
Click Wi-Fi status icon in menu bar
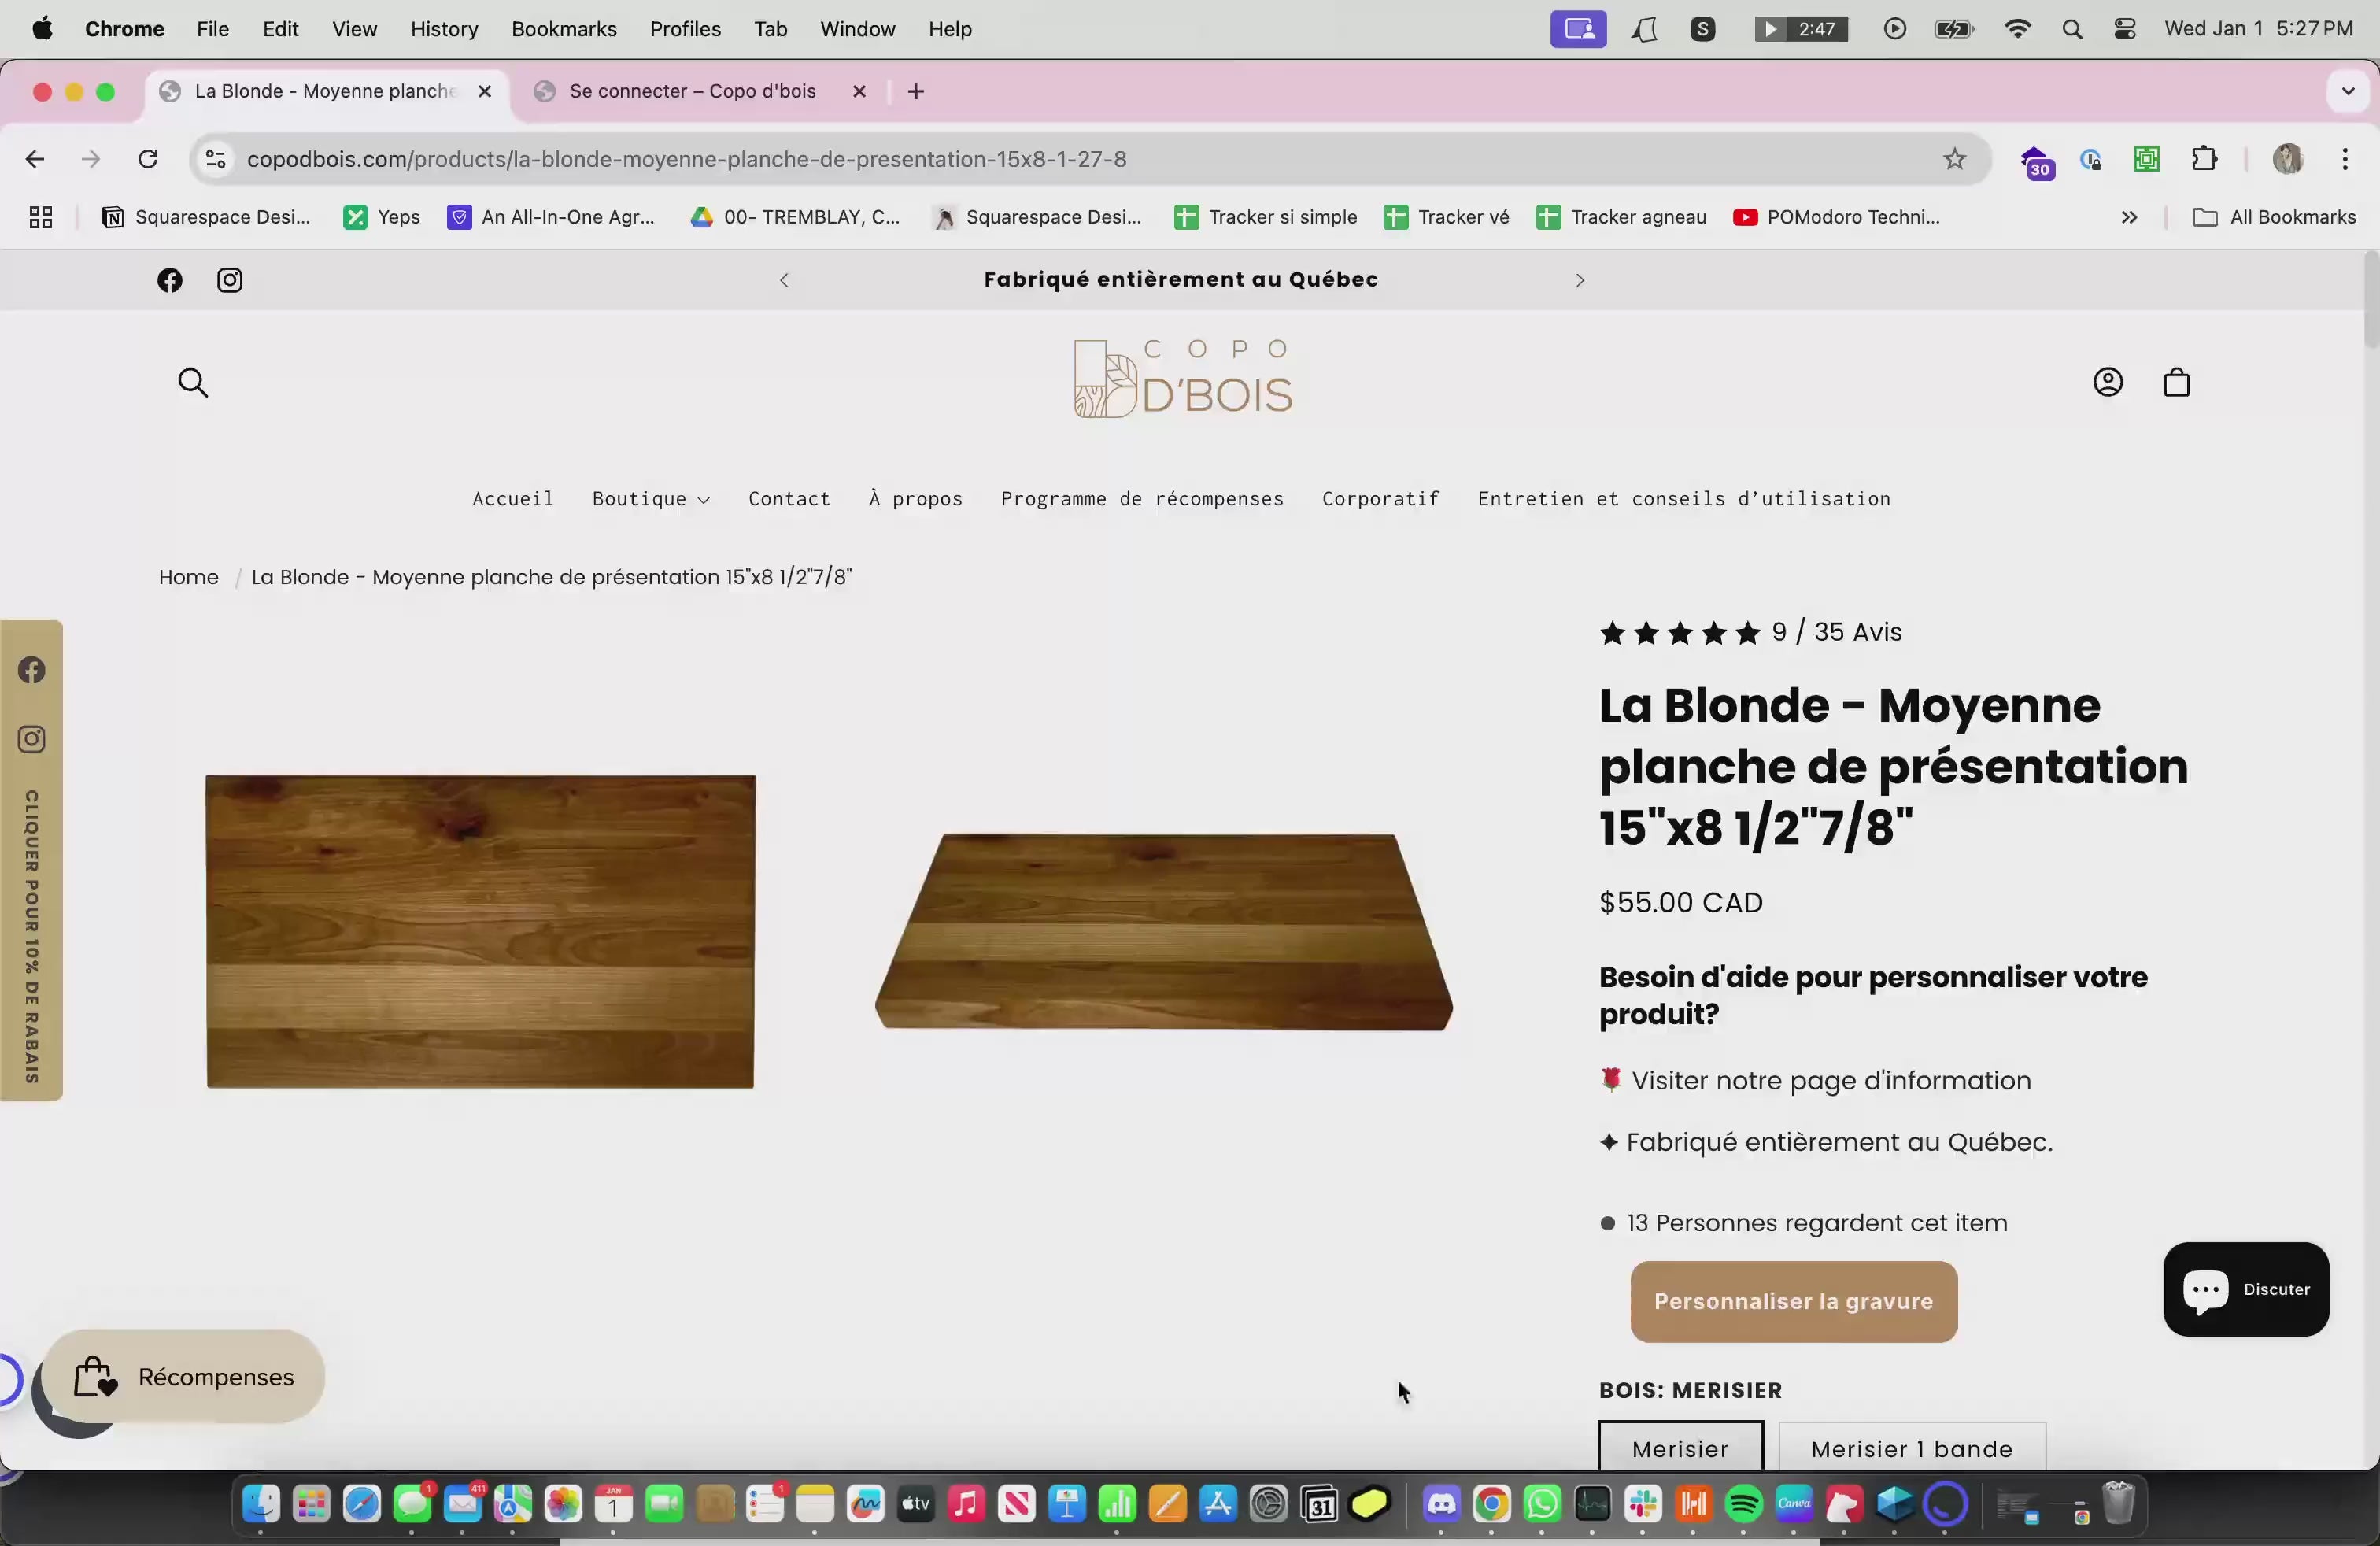[2018, 29]
